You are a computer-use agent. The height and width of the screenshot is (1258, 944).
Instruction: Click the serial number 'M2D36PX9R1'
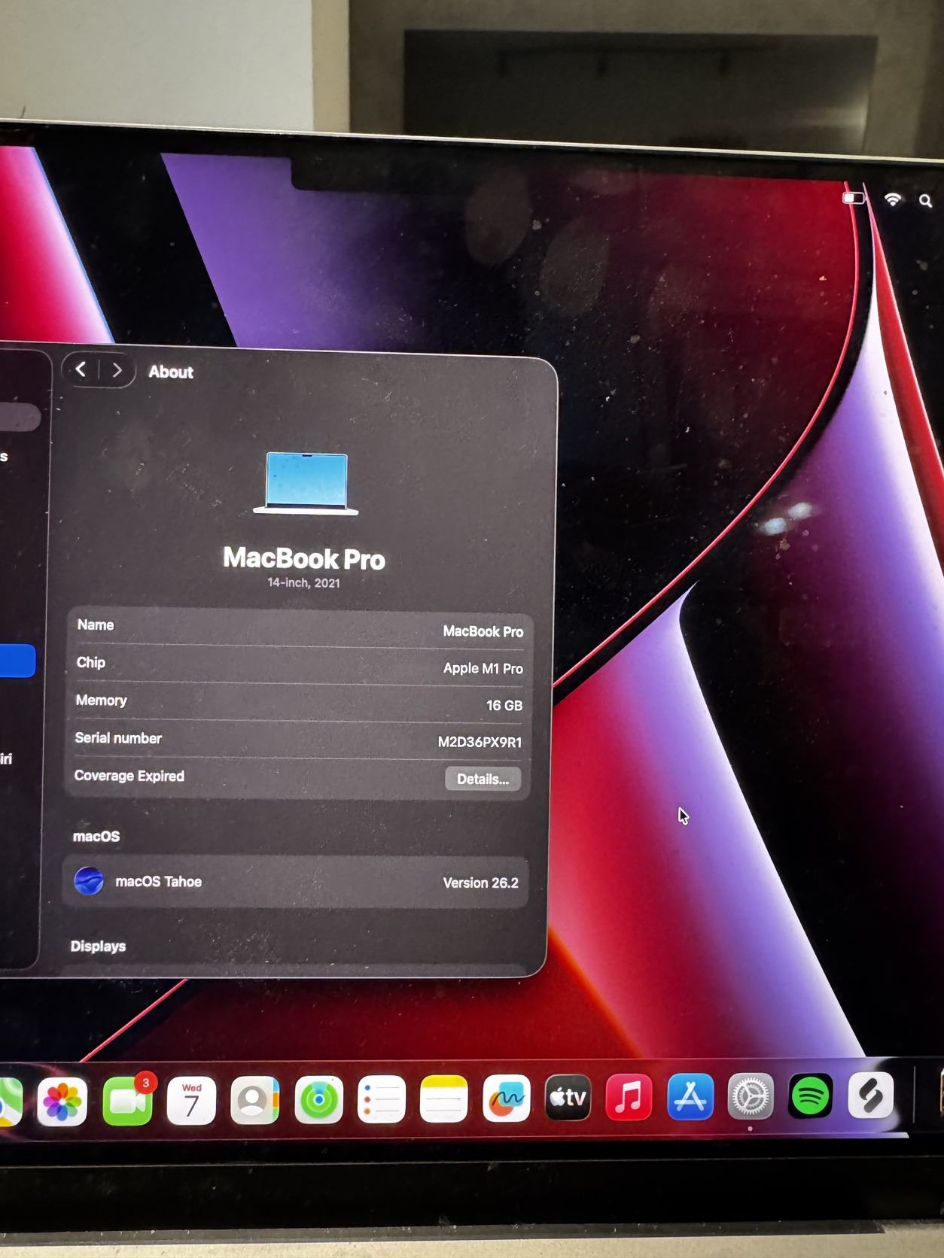coord(480,742)
